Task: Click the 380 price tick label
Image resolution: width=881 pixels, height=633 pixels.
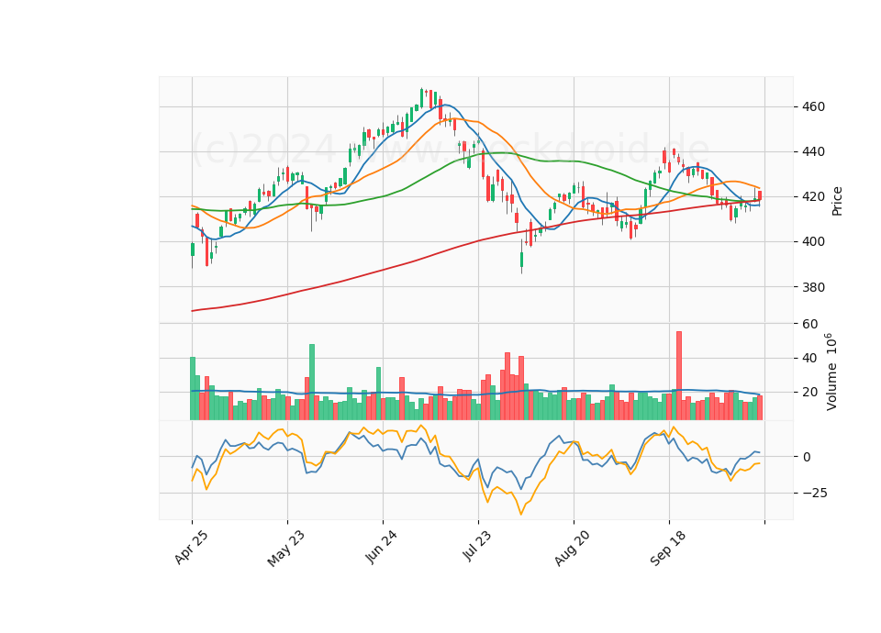Action: coord(813,287)
